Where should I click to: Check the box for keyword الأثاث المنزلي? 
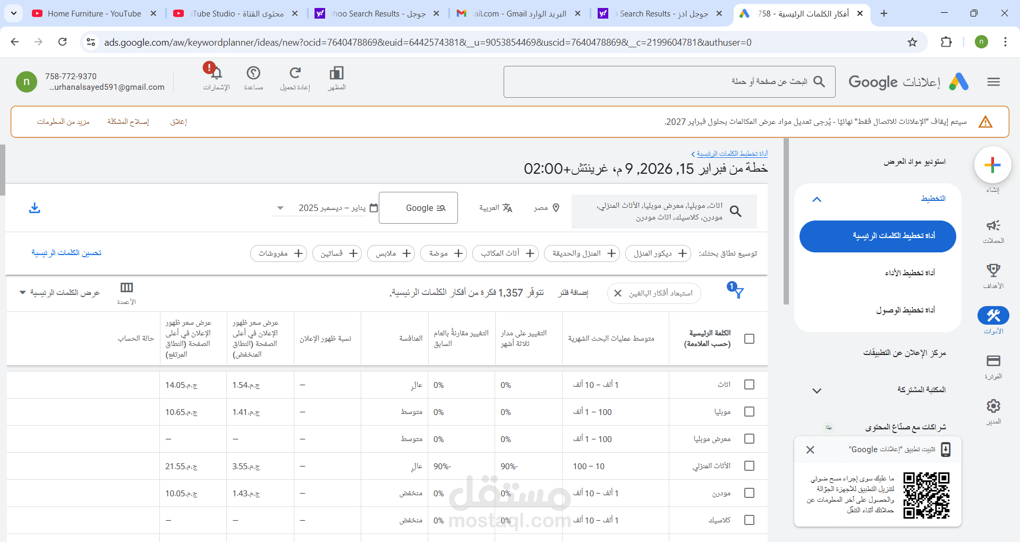coord(749,465)
